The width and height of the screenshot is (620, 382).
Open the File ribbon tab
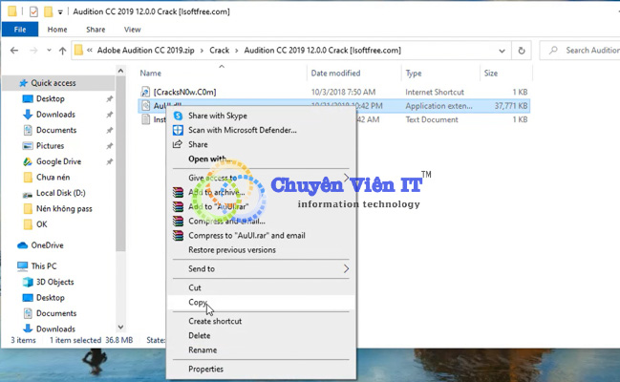point(20,30)
